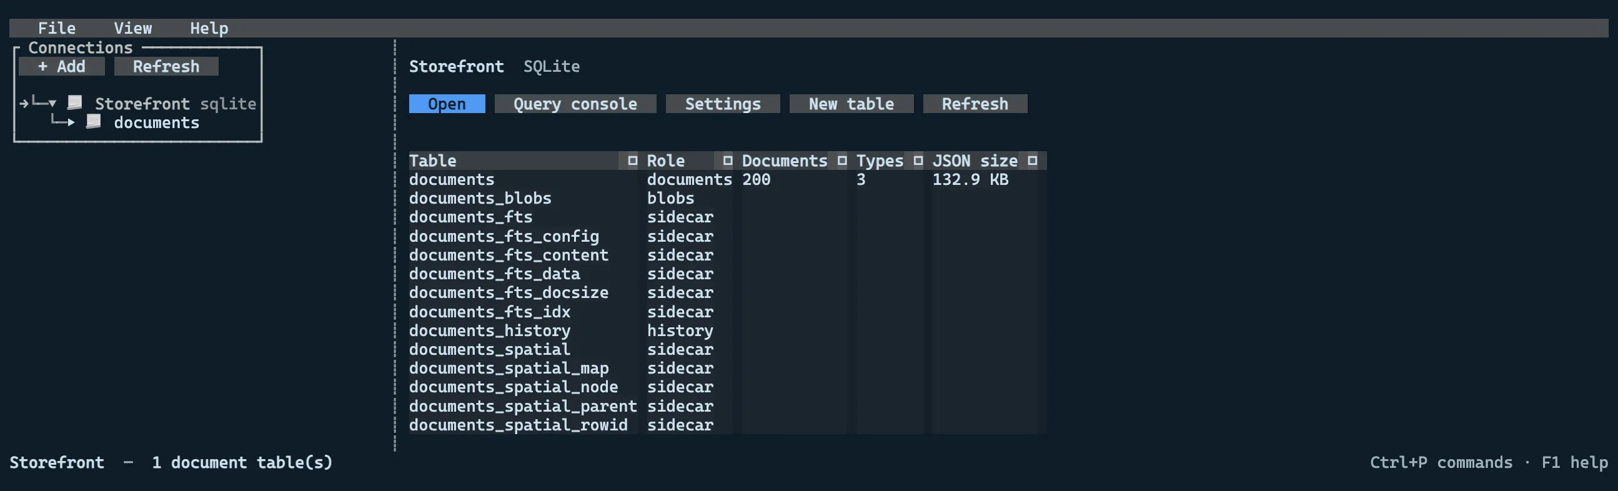1618x491 pixels.
Task: Click the Role column sort indicator
Action: [x=728, y=161]
